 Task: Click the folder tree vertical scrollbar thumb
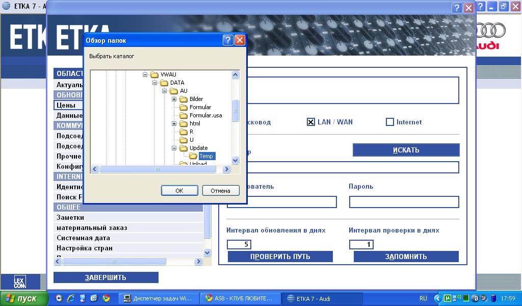tap(235, 110)
